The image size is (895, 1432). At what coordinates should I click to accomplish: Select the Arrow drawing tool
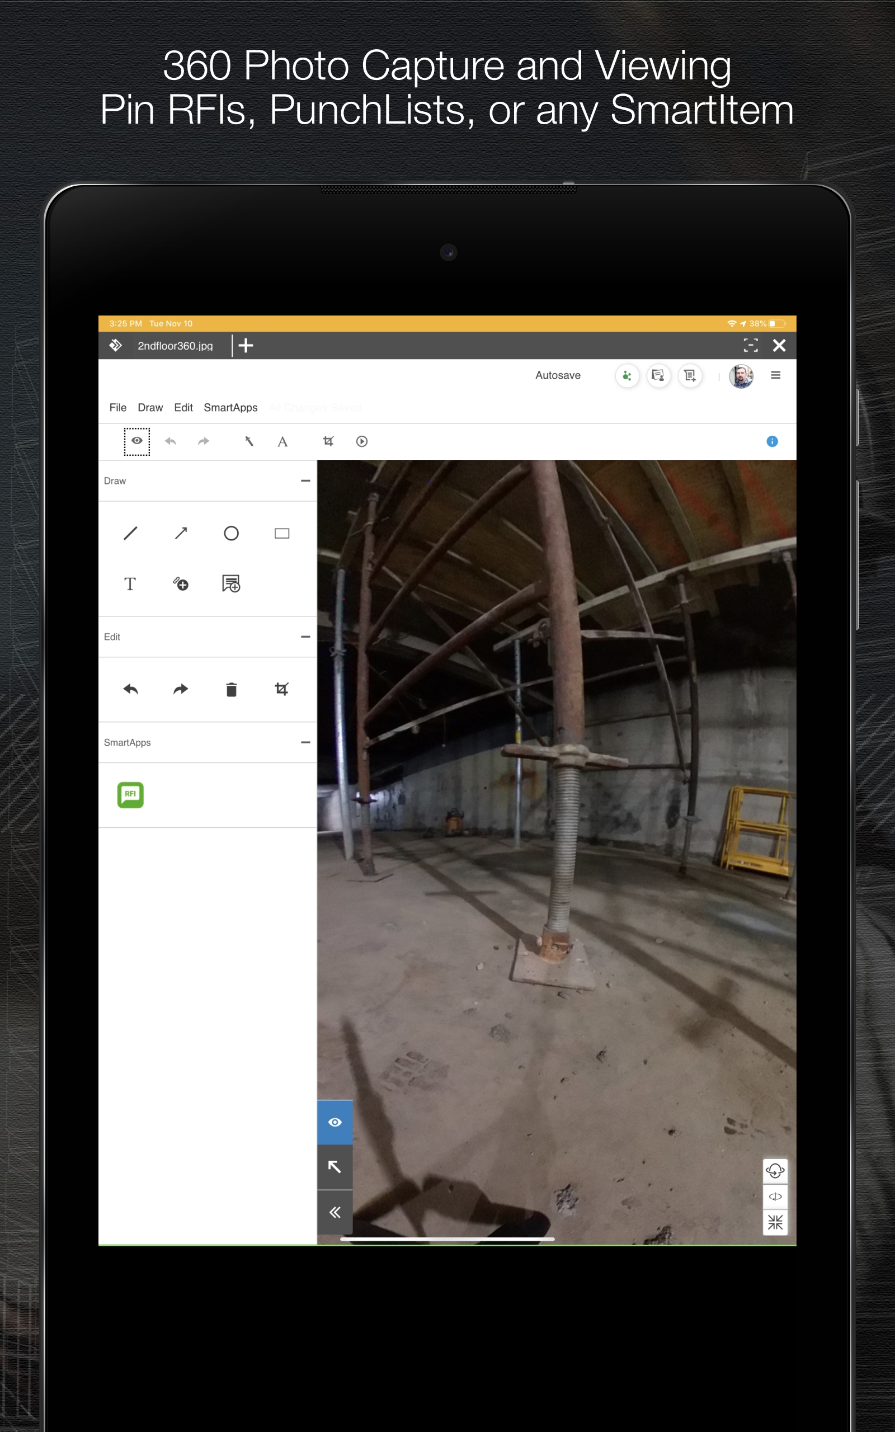tap(181, 533)
